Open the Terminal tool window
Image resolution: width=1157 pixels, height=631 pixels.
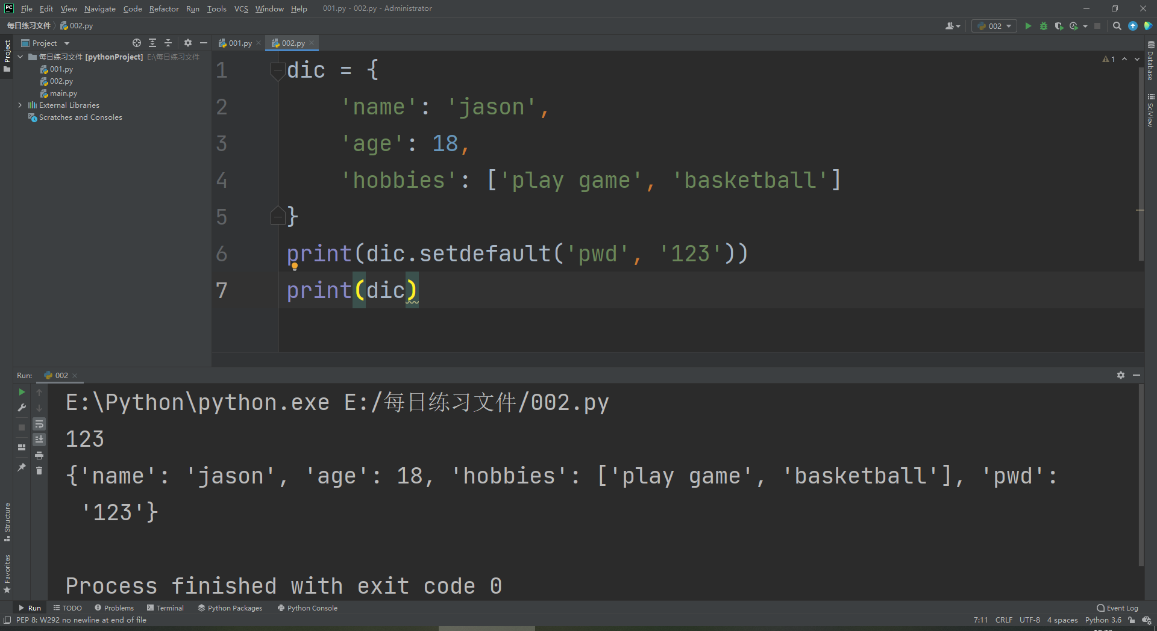165,608
